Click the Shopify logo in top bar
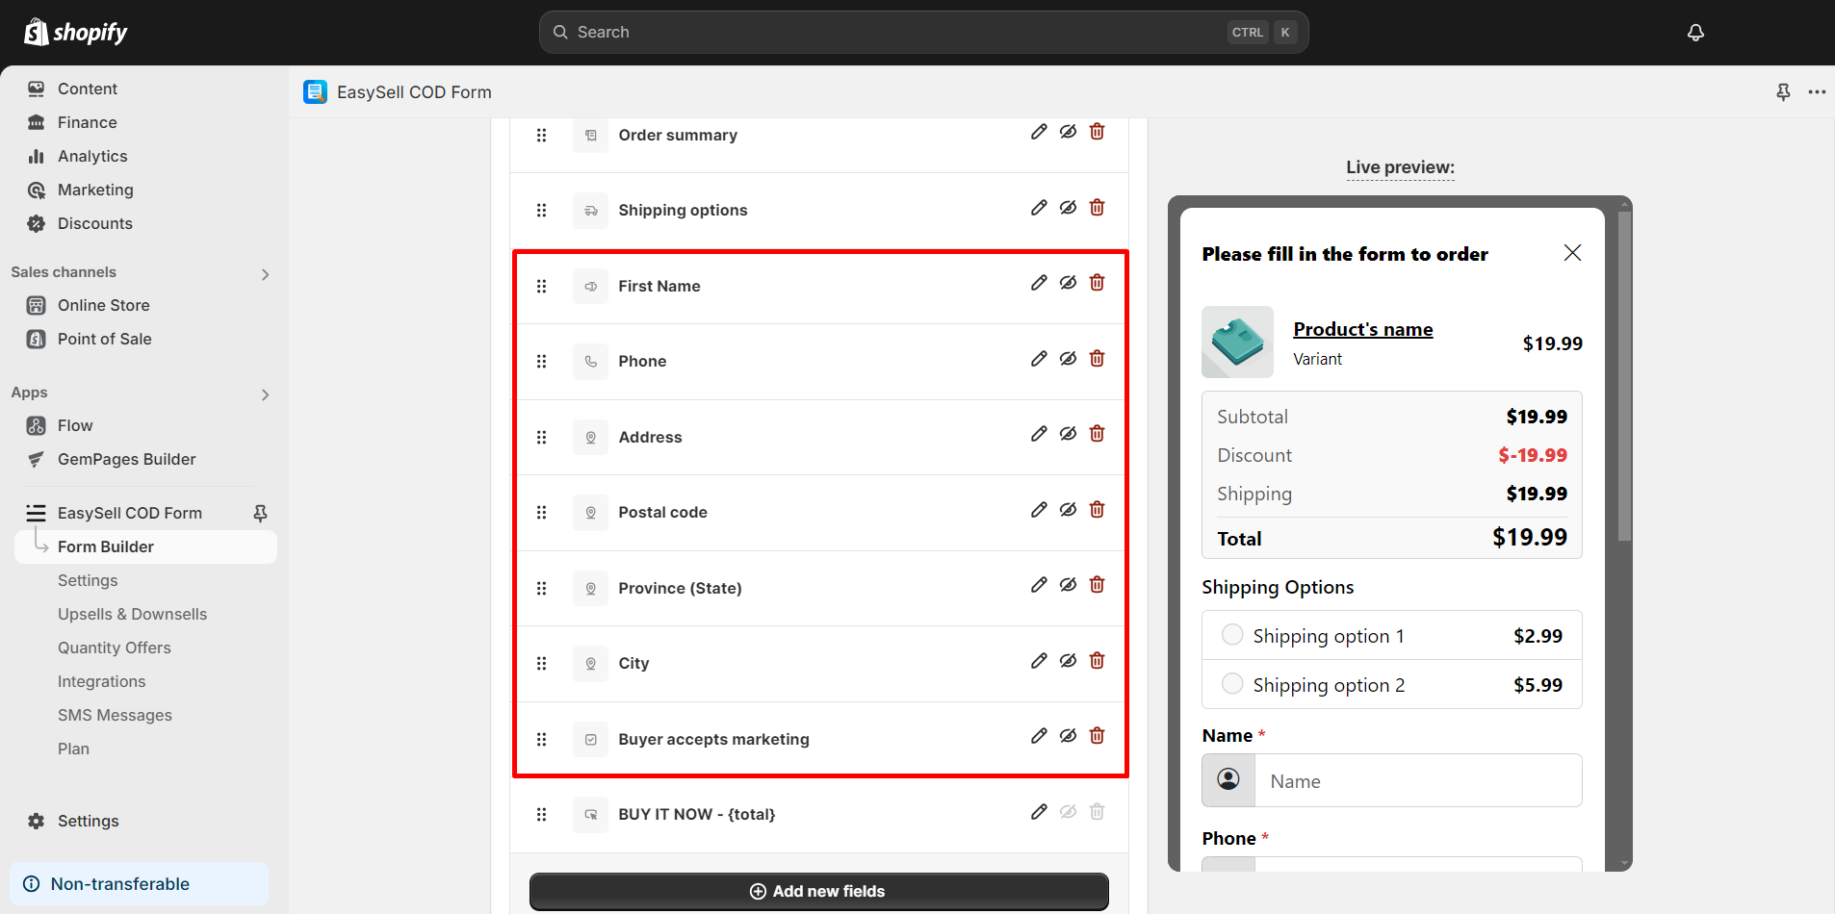This screenshot has width=1835, height=914. click(x=75, y=31)
